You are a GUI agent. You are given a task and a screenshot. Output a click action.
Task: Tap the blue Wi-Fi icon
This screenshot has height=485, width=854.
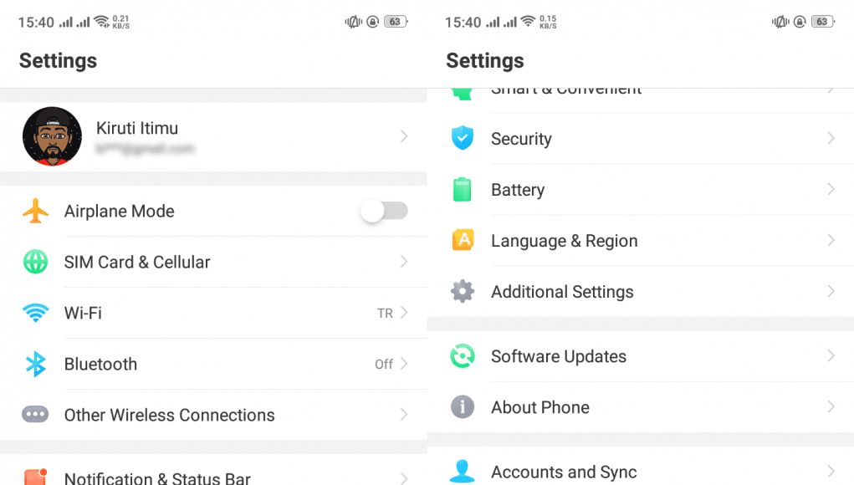tap(35, 314)
